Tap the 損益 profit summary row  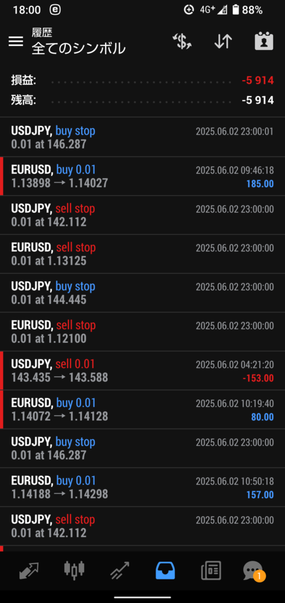coord(142,81)
